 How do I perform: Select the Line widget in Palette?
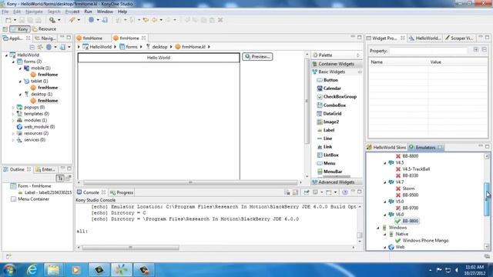(324, 138)
